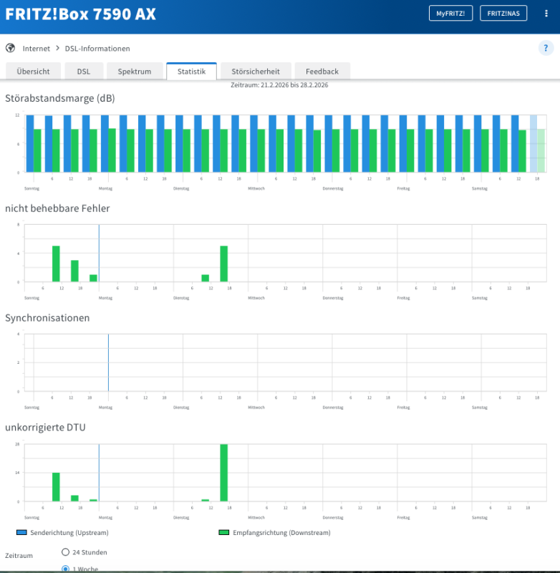Open the Spektrum tab
Screen dimensions: 560x573
click(135, 72)
